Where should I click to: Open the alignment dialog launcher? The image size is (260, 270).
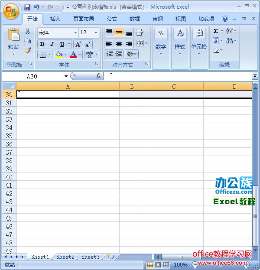tap(147, 64)
